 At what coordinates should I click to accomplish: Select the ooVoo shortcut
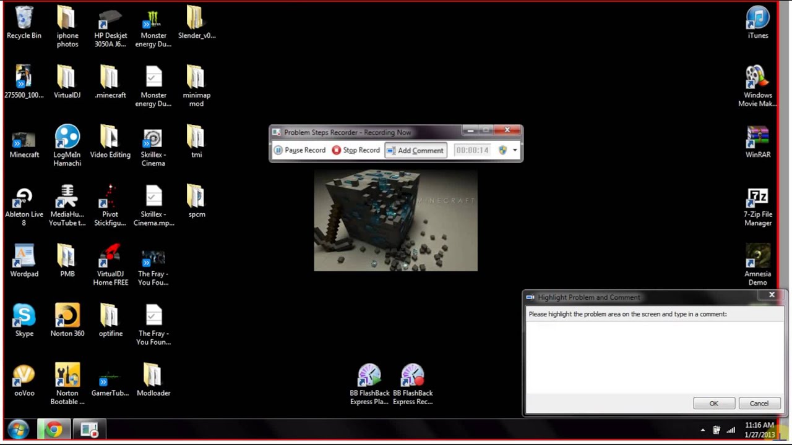click(x=24, y=380)
